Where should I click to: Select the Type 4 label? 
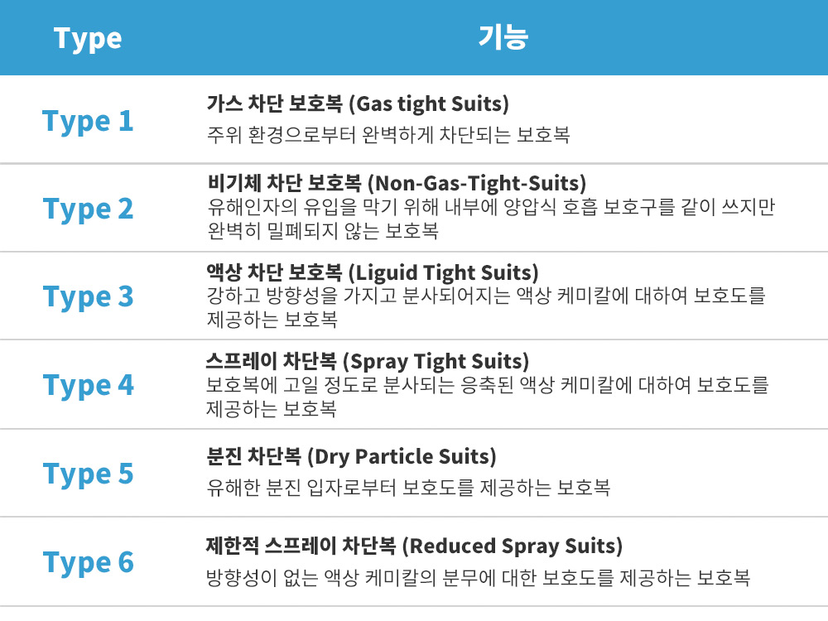click(x=88, y=385)
